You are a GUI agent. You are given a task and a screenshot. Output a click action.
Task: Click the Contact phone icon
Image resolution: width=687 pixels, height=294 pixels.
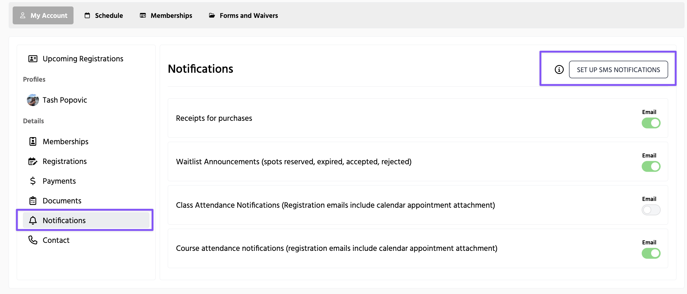[x=33, y=240]
